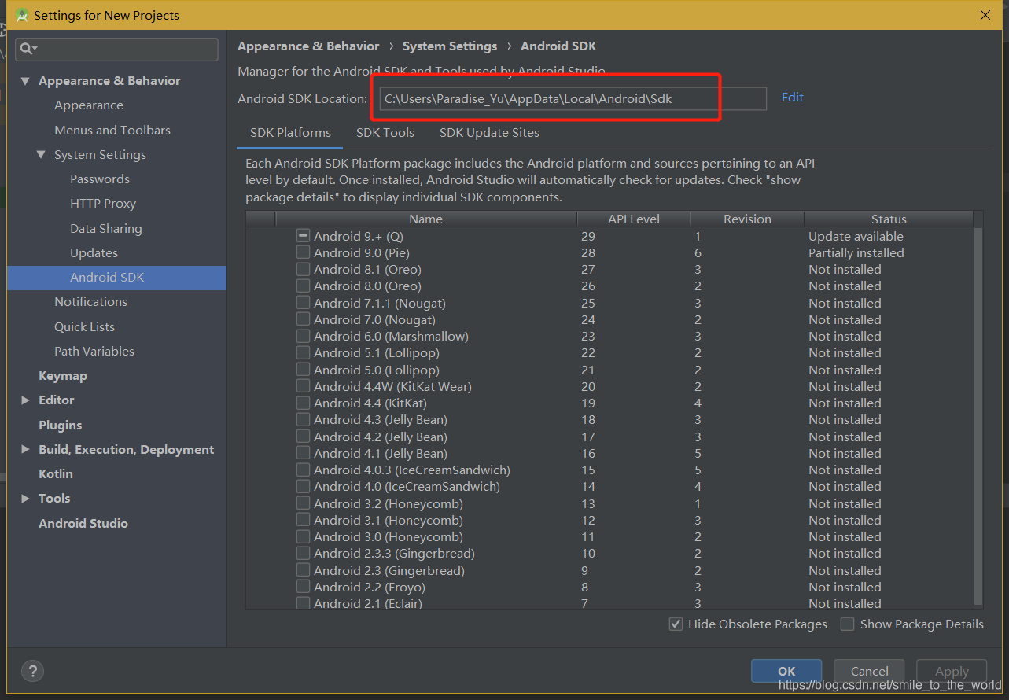
Task: Sort by the API Level column header
Action: point(634,219)
